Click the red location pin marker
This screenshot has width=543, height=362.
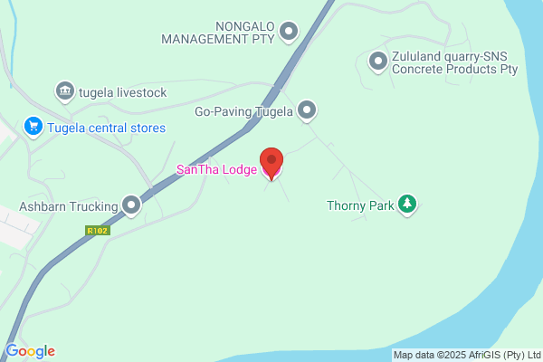(271, 164)
